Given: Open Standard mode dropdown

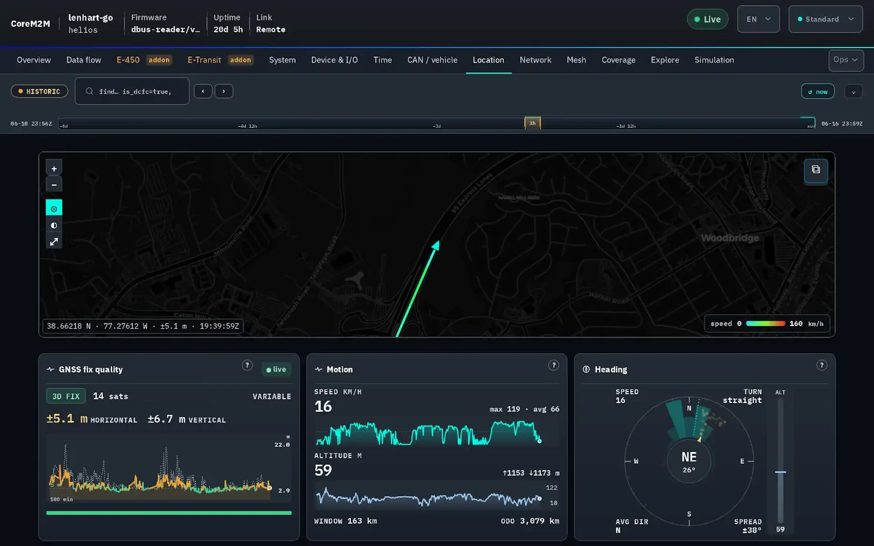Looking at the screenshot, I should (825, 19).
